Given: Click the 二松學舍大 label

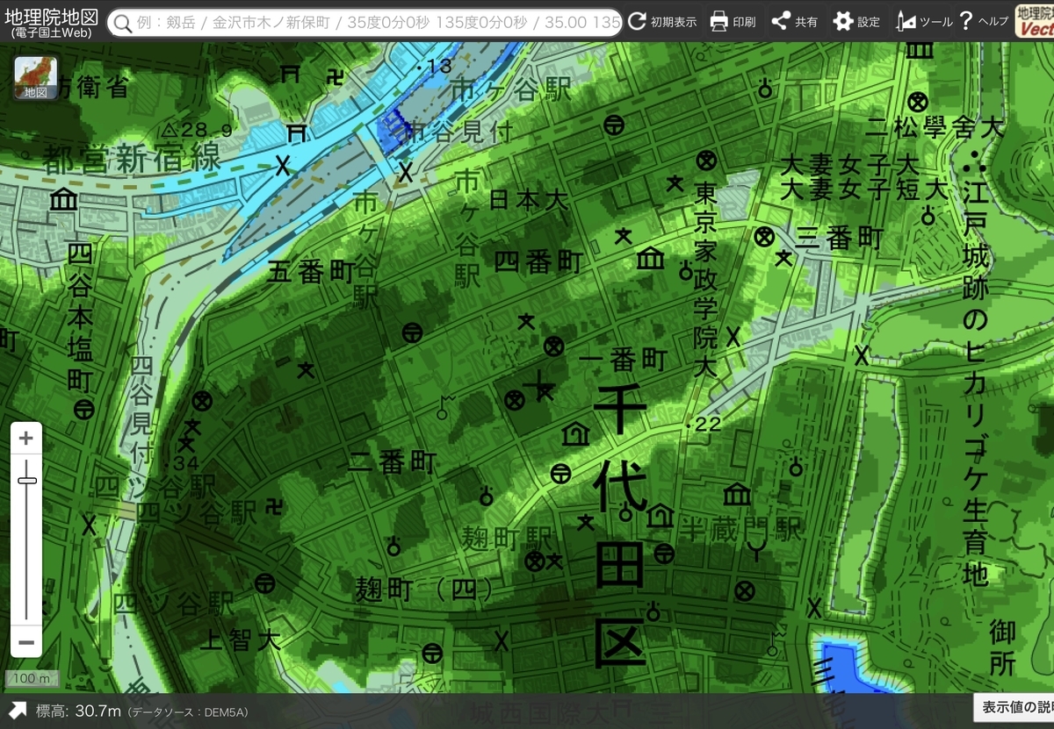Looking at the screenshot, I should coord(935,128).
